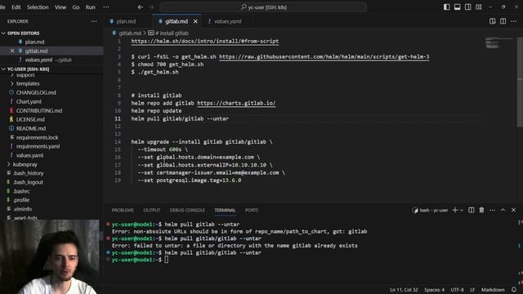Open the launch profile dropdown arrow
The width and height of the screenshot is (523, 294).
point(462,211)
